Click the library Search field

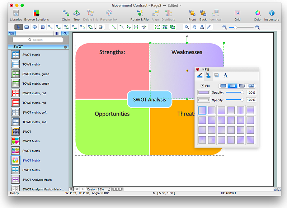(x=38, y=40)
